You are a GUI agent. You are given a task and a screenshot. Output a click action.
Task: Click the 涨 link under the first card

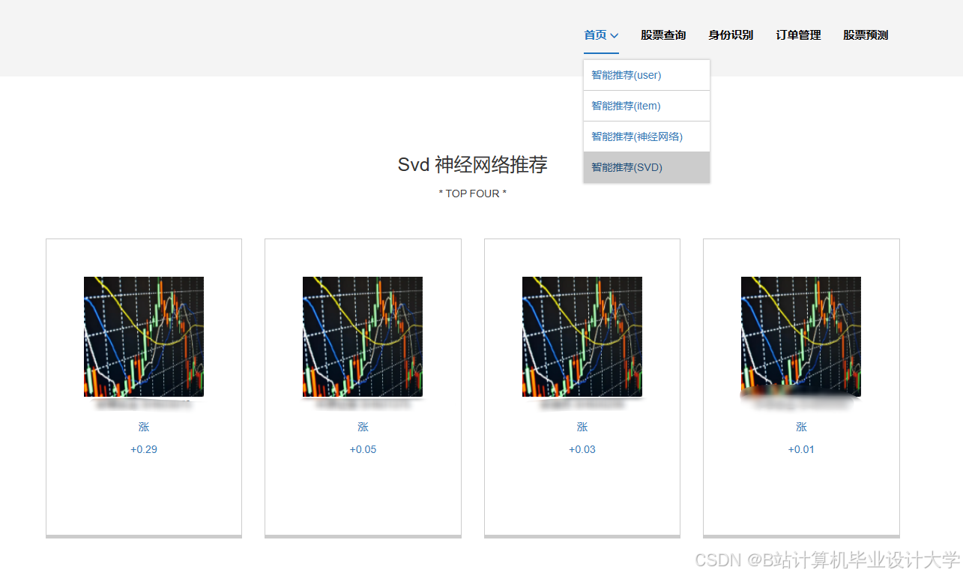[143, 427]
